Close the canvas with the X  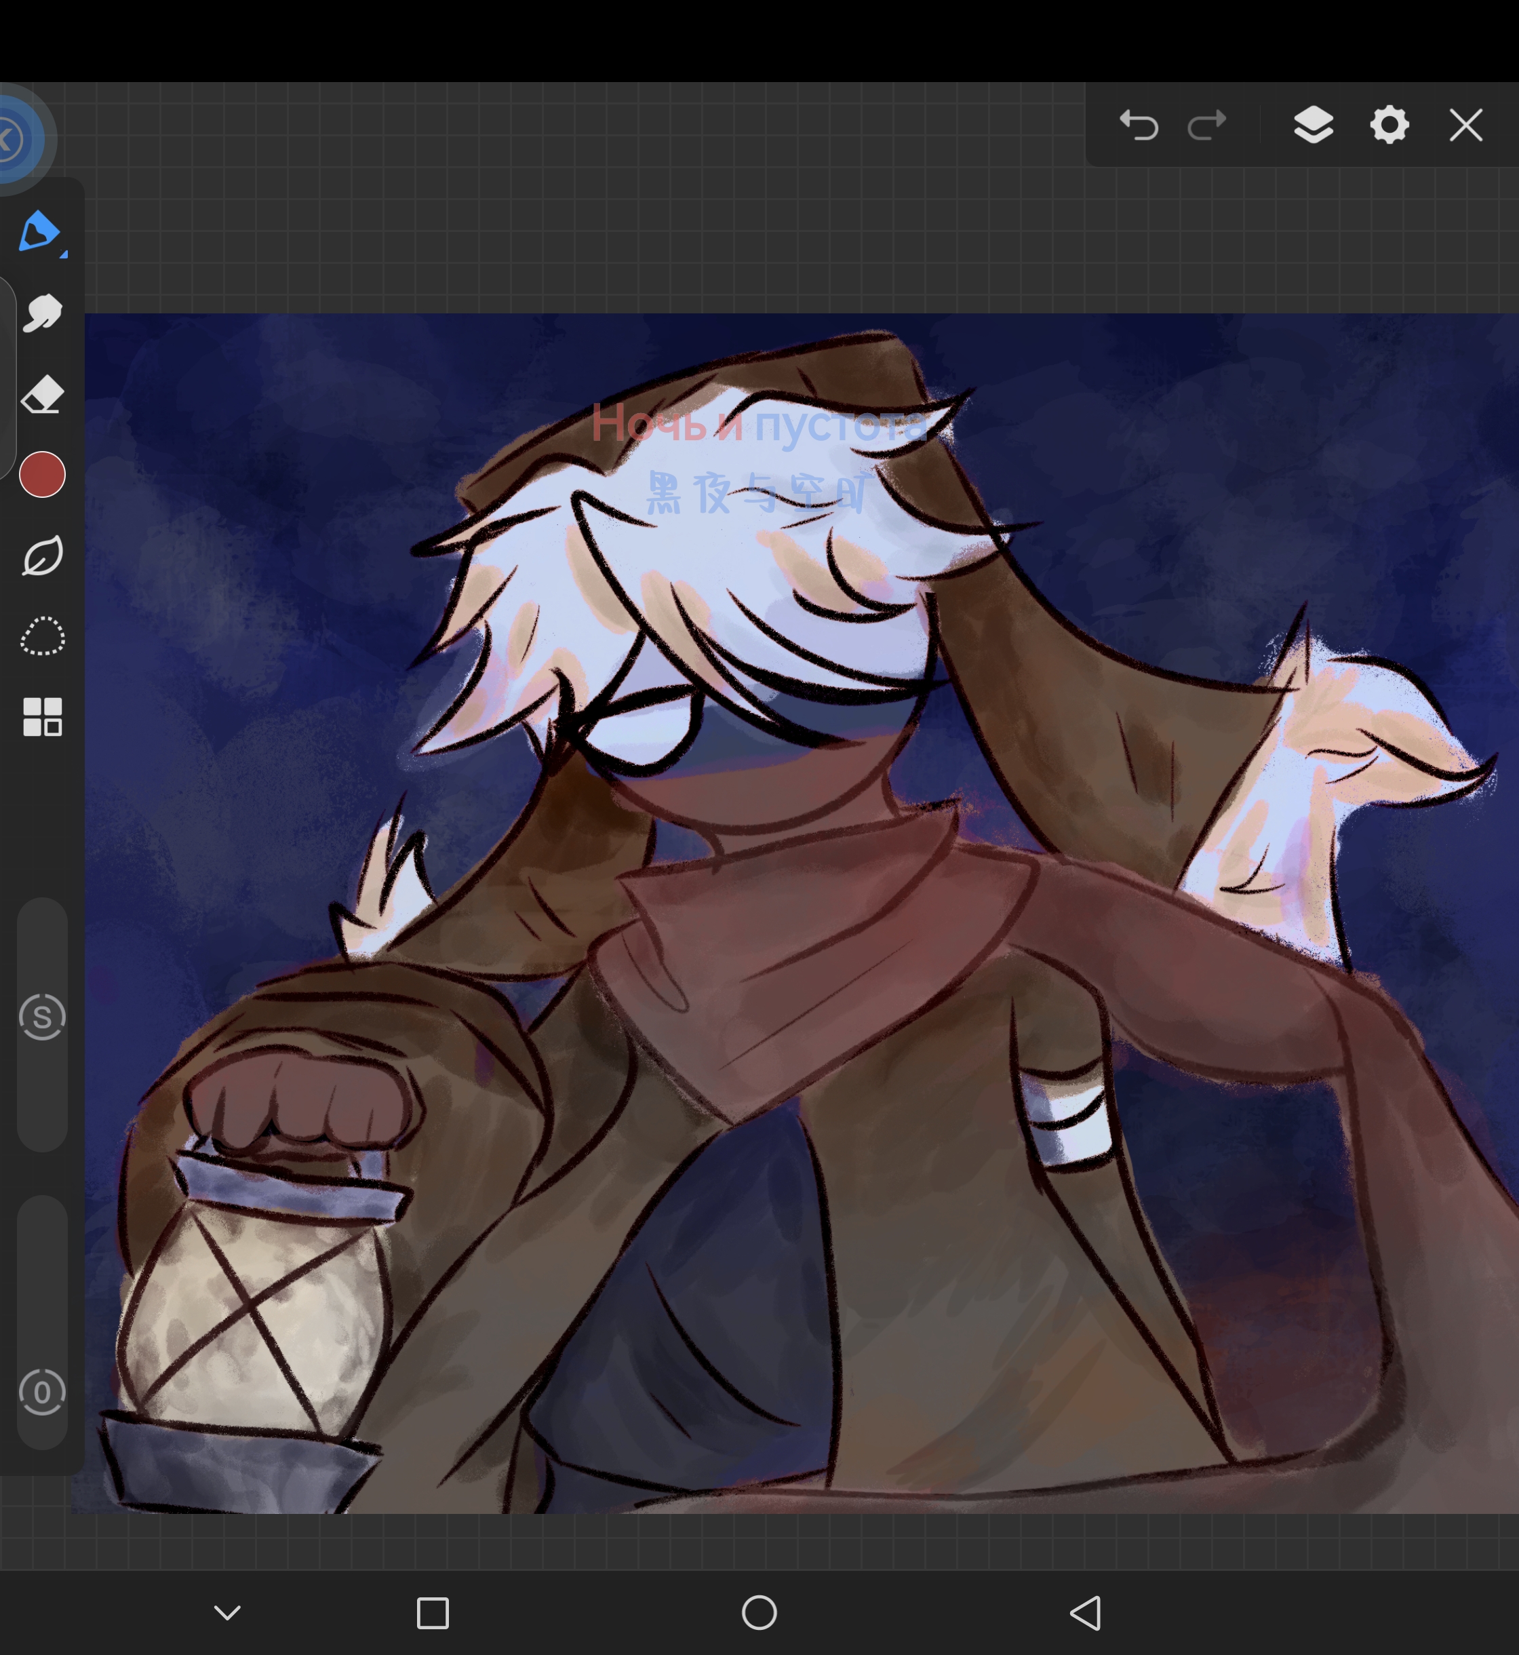pyautogui.click(x=1465, y=125)
